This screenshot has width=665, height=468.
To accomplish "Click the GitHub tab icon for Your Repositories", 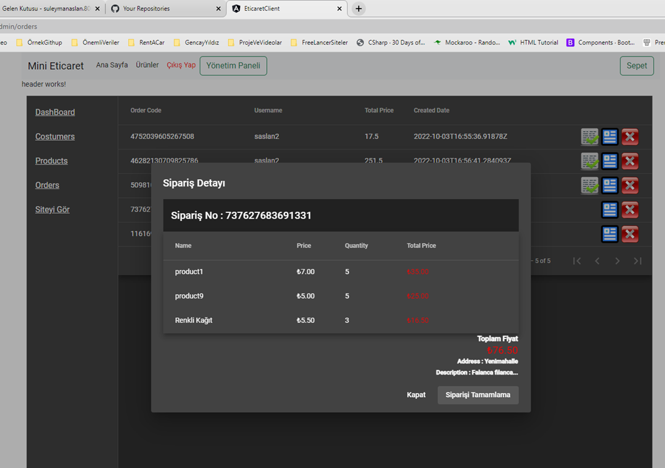I will pyautogui.click(x=114, y=9).
